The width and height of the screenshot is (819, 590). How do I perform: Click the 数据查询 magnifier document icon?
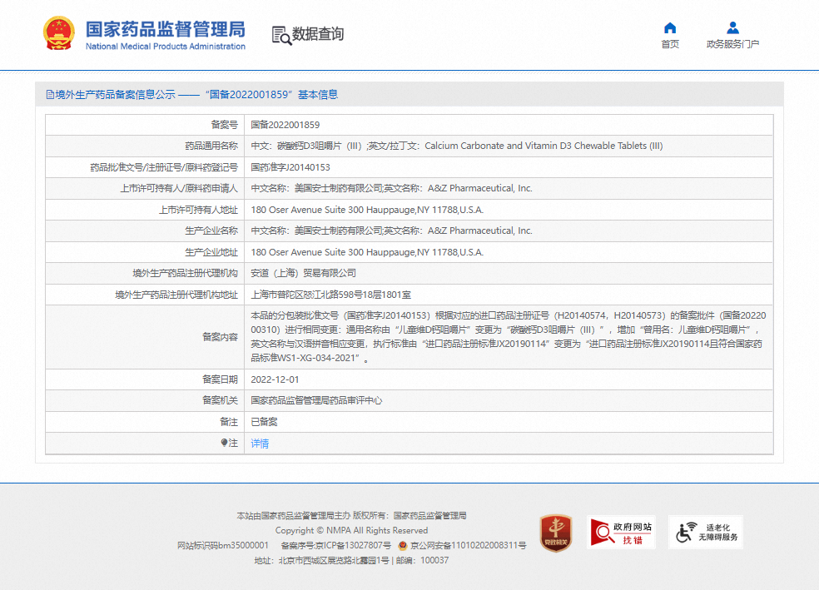pyautogui.click(x=281, y=35)
